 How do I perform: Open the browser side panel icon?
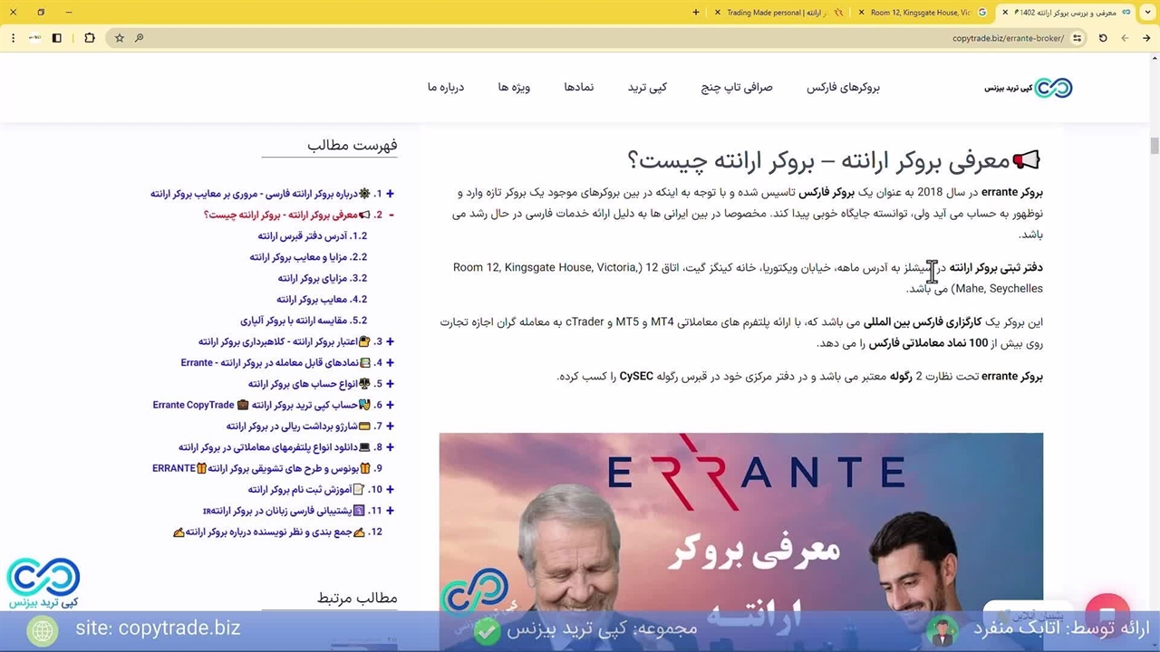pos(57,38)
